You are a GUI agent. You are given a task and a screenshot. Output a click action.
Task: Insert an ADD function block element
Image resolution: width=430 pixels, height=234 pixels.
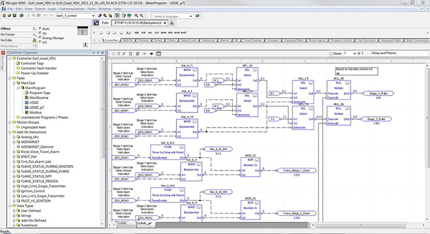click(x=137, y=33)
